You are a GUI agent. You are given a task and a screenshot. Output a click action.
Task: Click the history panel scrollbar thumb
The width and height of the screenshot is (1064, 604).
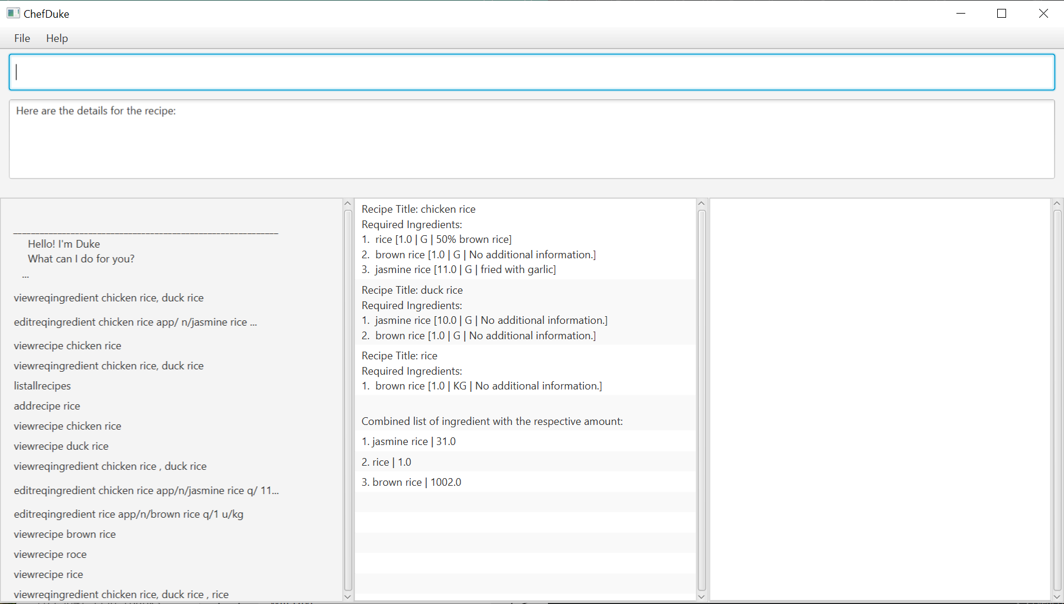coord(348,400)
